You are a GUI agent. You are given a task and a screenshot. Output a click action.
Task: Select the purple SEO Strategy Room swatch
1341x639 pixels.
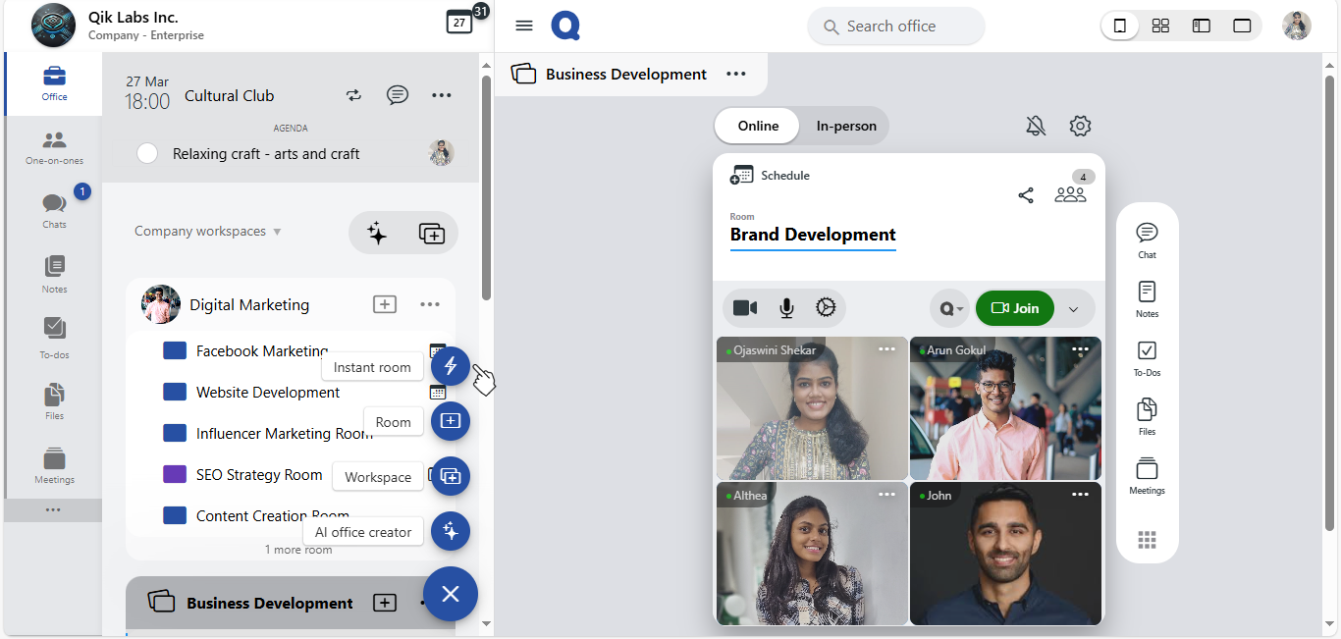175,474
